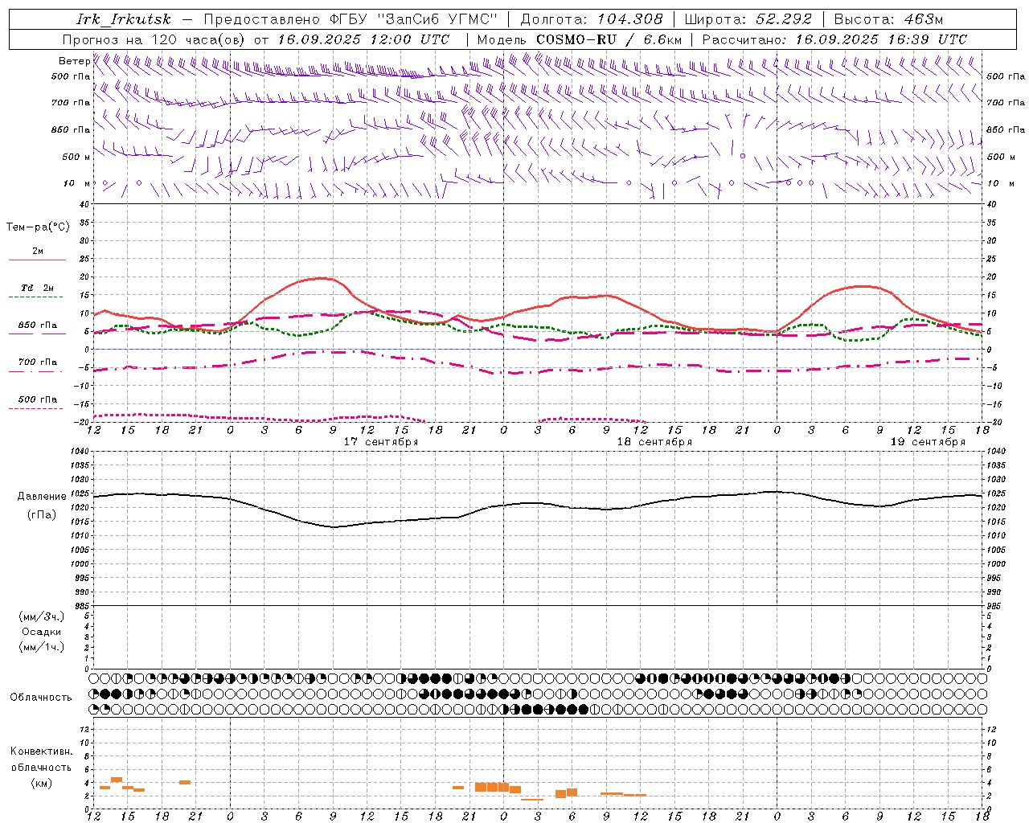Click the Модель COSMO-RU / 6.6км label
The image size is (1029, 823).
click(x=579, y=39)
